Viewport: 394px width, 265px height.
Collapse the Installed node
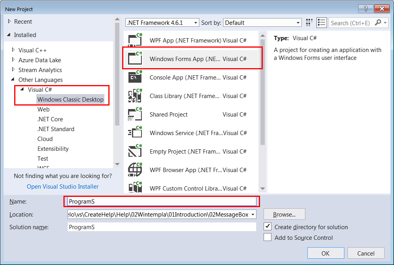pyautogui.click(x=9, y=35)
